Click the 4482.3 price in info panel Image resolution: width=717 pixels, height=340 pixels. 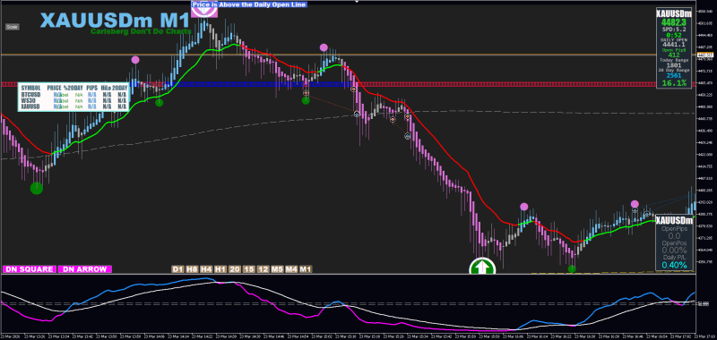674,21
